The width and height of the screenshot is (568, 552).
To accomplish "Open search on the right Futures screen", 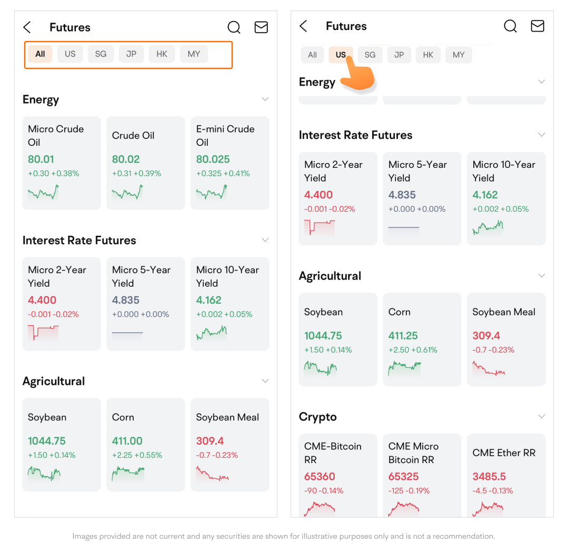I will point(510,26).
